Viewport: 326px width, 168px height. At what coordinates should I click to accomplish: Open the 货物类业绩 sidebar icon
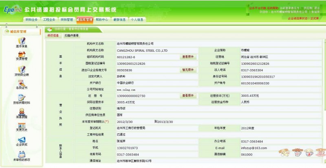[x=22, y=70]
